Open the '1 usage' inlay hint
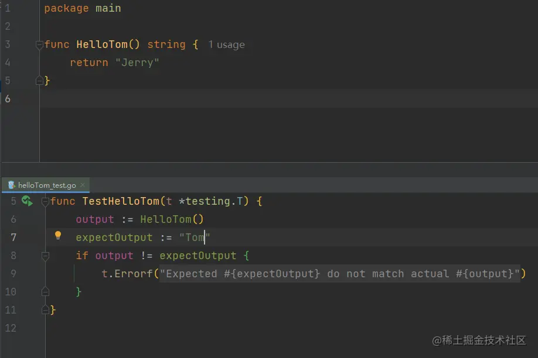538x358 pixels. [226, 45]
